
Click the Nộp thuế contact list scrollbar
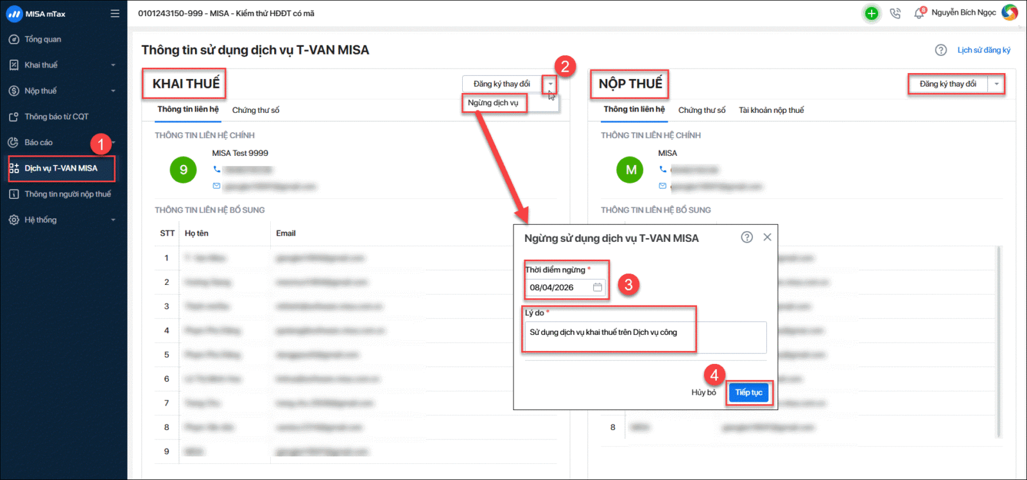(x=998, y=341)
